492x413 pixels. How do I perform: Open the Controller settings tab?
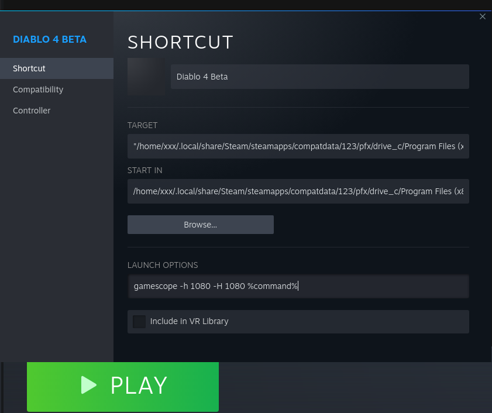pos(57,111)
